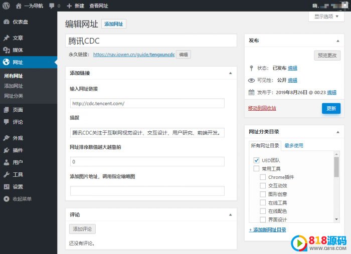This screenshot has height=254, width=351.
Task: Click the 描叙 description input field
Action: tap(147, 133)
